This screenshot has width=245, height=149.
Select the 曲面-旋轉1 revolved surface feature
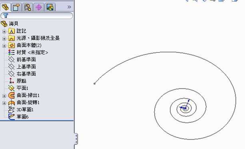[28, 103]
